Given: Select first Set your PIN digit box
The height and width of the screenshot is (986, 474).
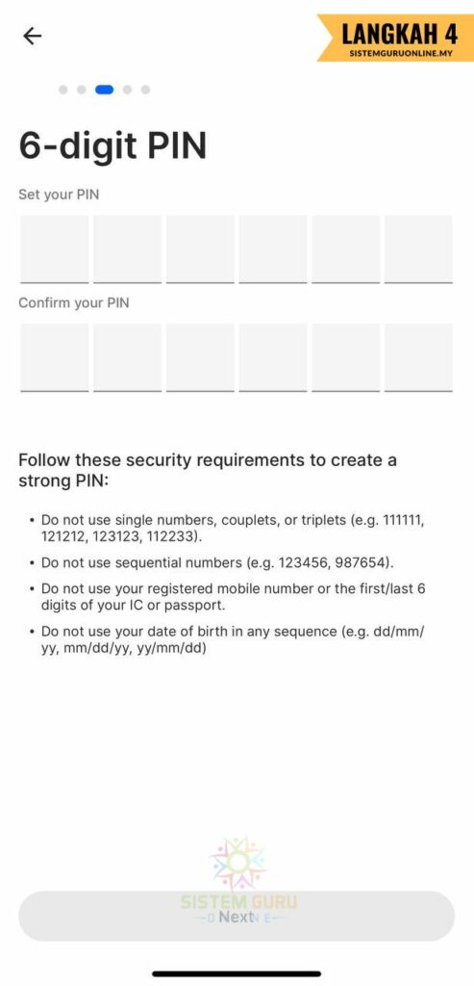Looking at the screenshot, I should [55, 249].
